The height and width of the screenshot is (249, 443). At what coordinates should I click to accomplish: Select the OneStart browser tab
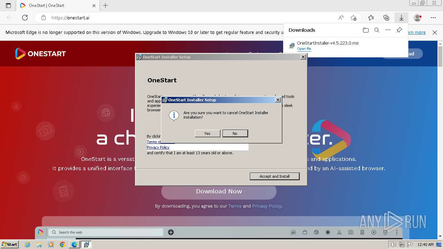click(58, 6)
